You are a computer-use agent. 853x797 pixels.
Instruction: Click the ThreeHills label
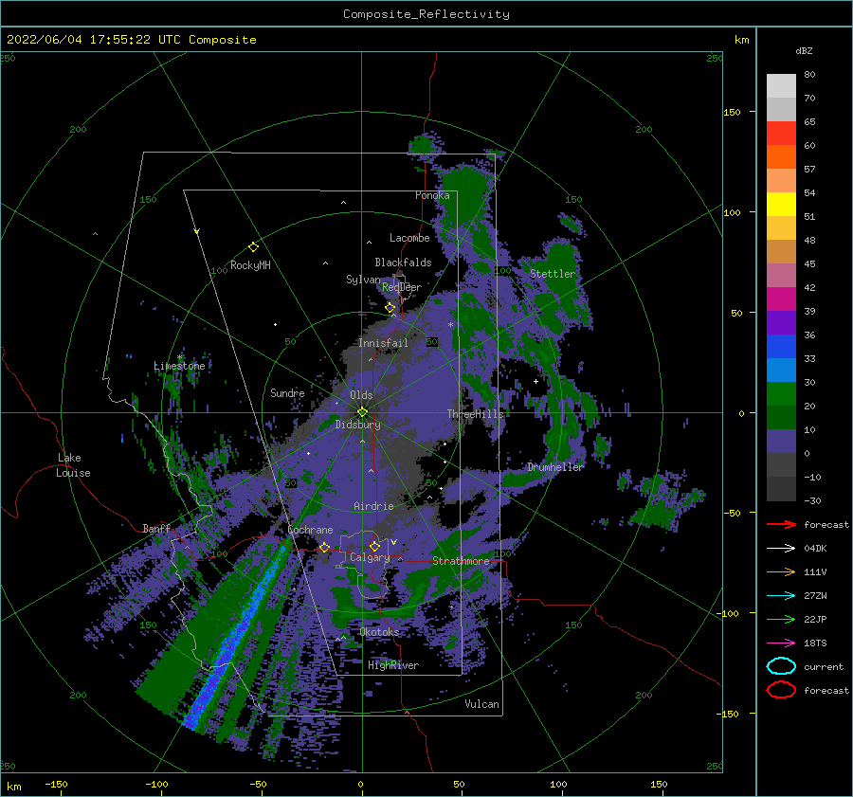point(476,414)
